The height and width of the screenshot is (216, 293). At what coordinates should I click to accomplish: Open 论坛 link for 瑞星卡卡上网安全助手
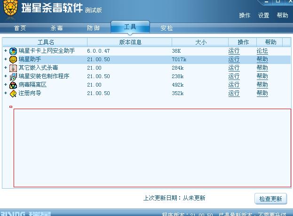262,51
